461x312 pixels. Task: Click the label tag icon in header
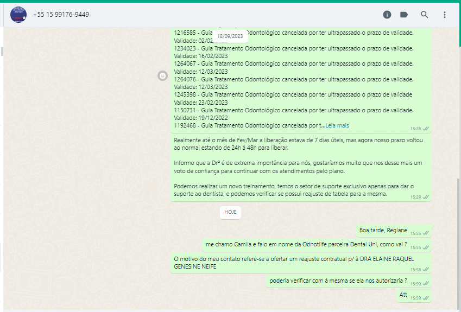404,15
